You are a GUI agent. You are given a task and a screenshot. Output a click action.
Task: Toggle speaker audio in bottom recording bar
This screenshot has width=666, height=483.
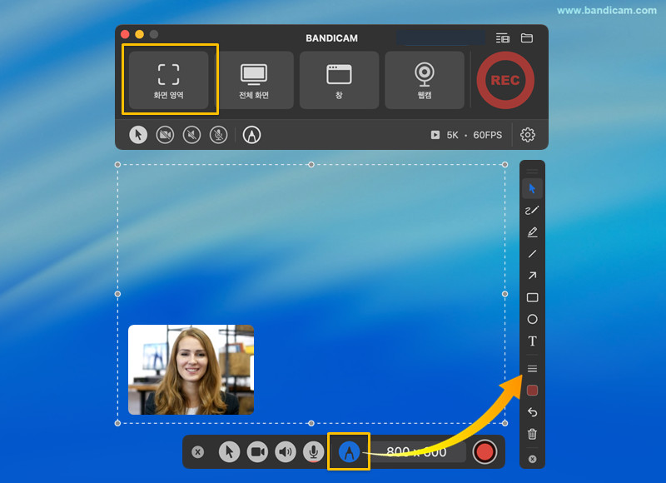pos(286,451)
